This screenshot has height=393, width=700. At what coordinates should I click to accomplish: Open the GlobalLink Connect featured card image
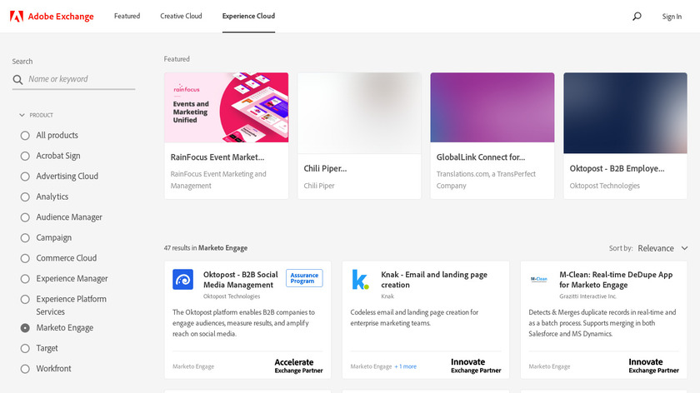(x=492, y=107)
